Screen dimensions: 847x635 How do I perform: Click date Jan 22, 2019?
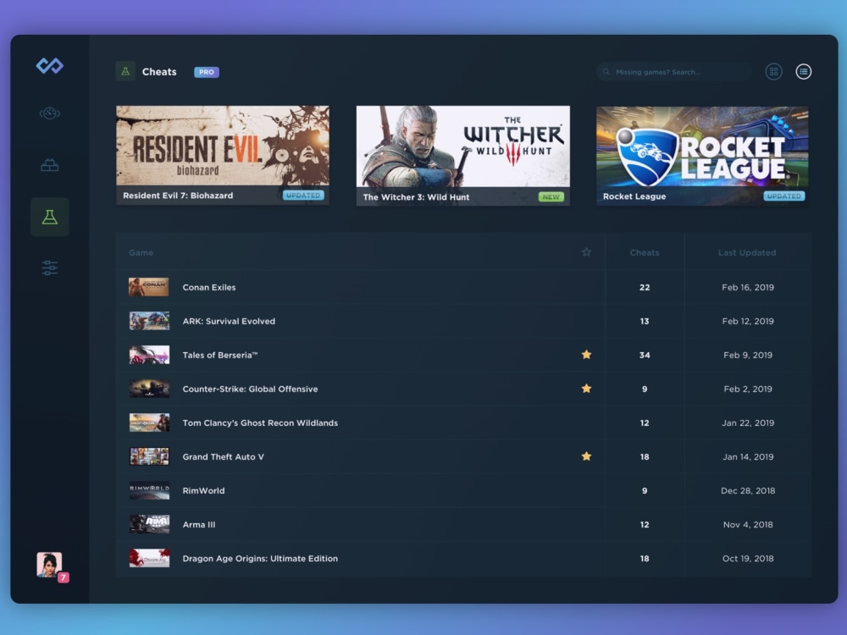tap(748, 422)
